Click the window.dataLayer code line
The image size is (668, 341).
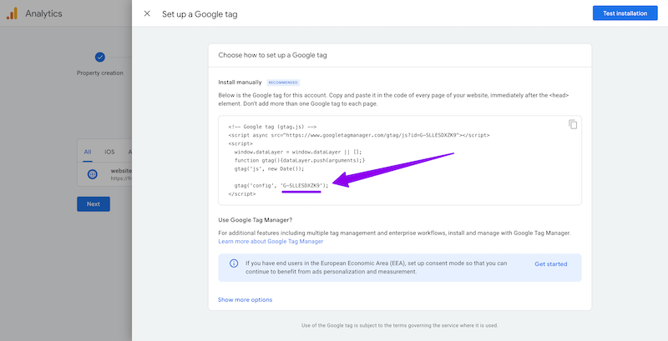point(298,152)
